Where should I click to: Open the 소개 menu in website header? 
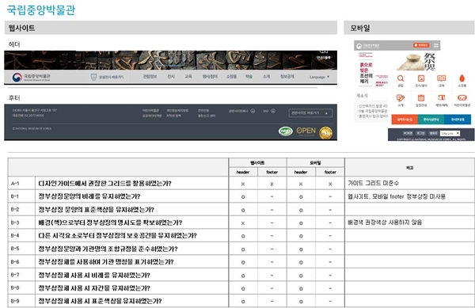pyautogui.click(x=266, y=77)
